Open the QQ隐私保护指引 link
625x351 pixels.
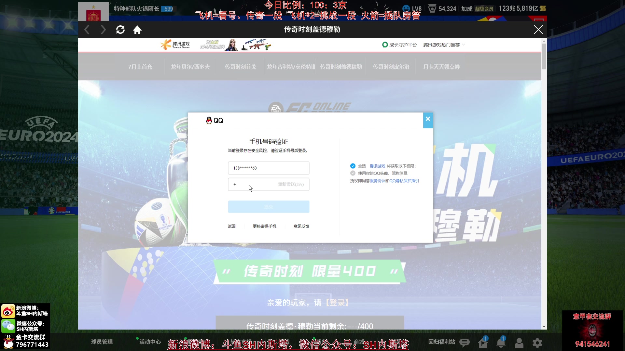[404, 181]
